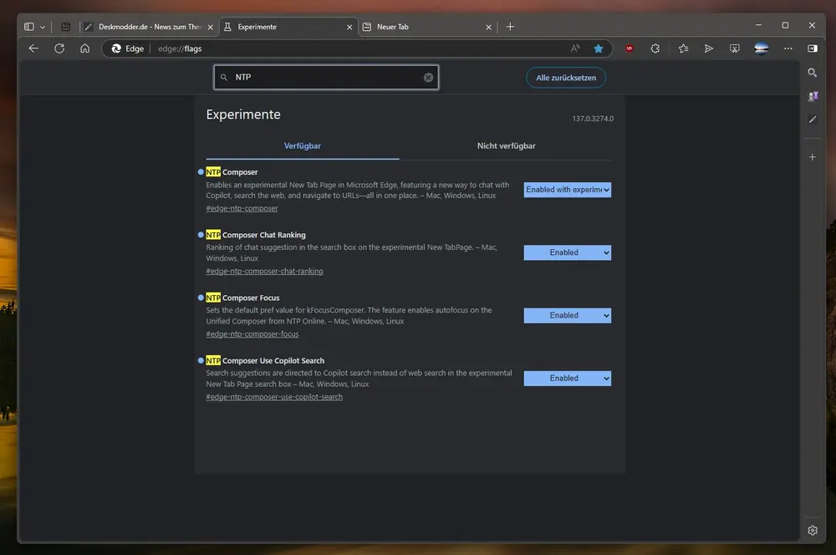The height and width of the screenshot is (555, 836).
Task: Select the Verfügbar tab
Action: coord(303,146)
